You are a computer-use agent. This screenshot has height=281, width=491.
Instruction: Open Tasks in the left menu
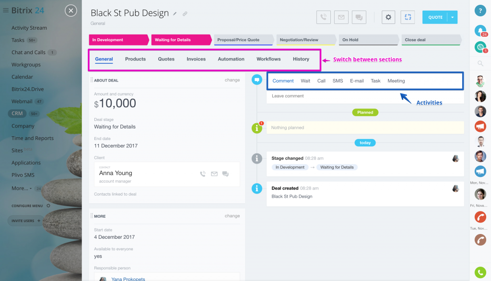[x=18, y=40]
